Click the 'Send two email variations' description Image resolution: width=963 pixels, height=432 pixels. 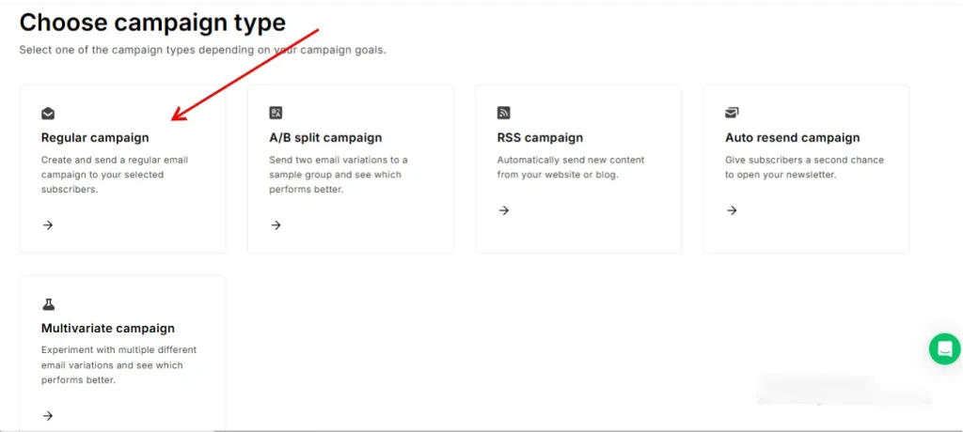338,175
